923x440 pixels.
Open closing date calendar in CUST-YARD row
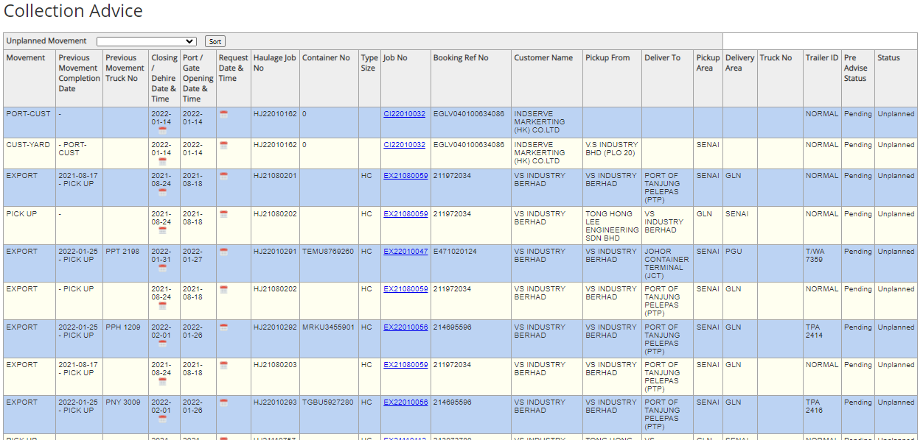tap(162, 161)
